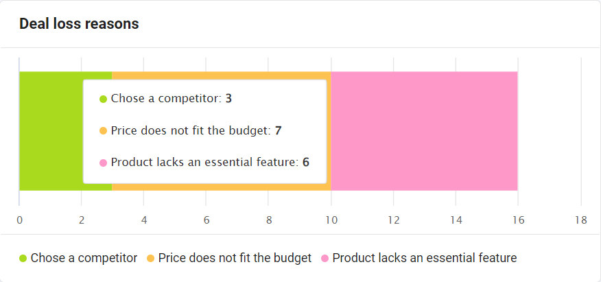Toggle the Chose a competitor legend item

click(x=78, y=258)
